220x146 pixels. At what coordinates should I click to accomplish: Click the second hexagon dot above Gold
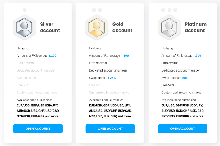[100, 10]
